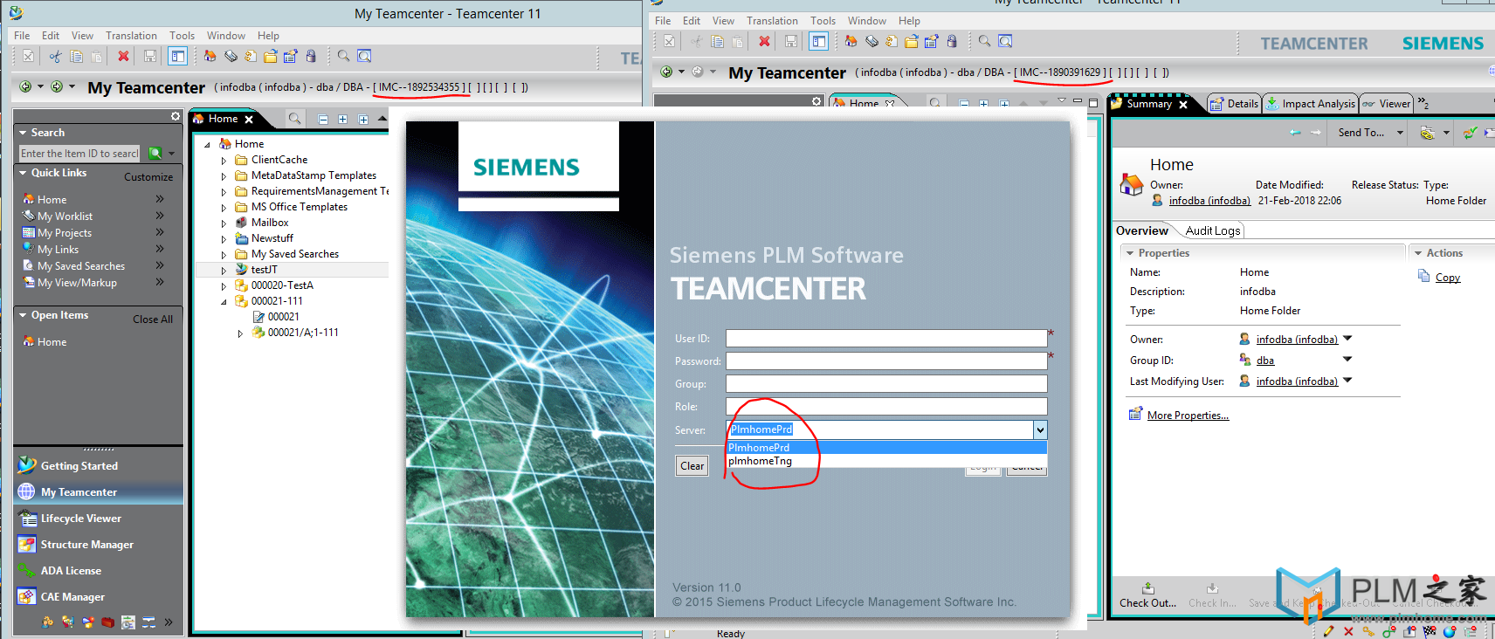Click Collapse All minus icon in Home view
1495x639 pixels.
point(323,120)
